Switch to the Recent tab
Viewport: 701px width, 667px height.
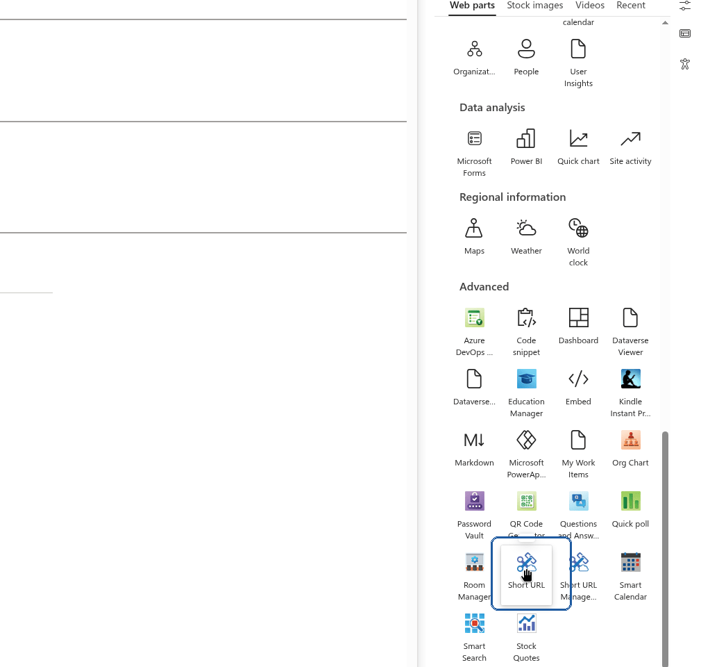(631, 6)
